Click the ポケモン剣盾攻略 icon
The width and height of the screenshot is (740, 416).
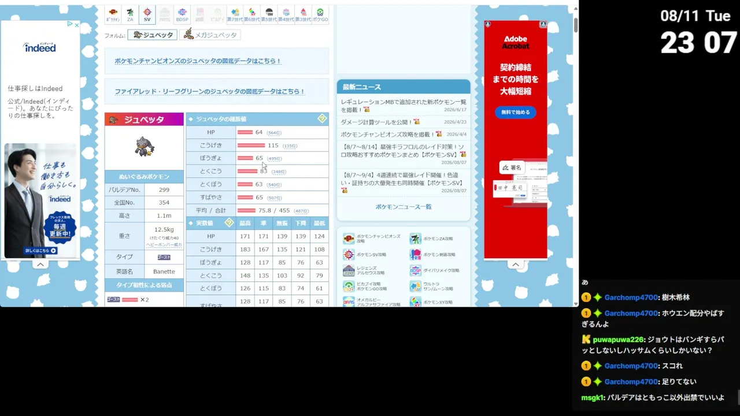(416, 254)
